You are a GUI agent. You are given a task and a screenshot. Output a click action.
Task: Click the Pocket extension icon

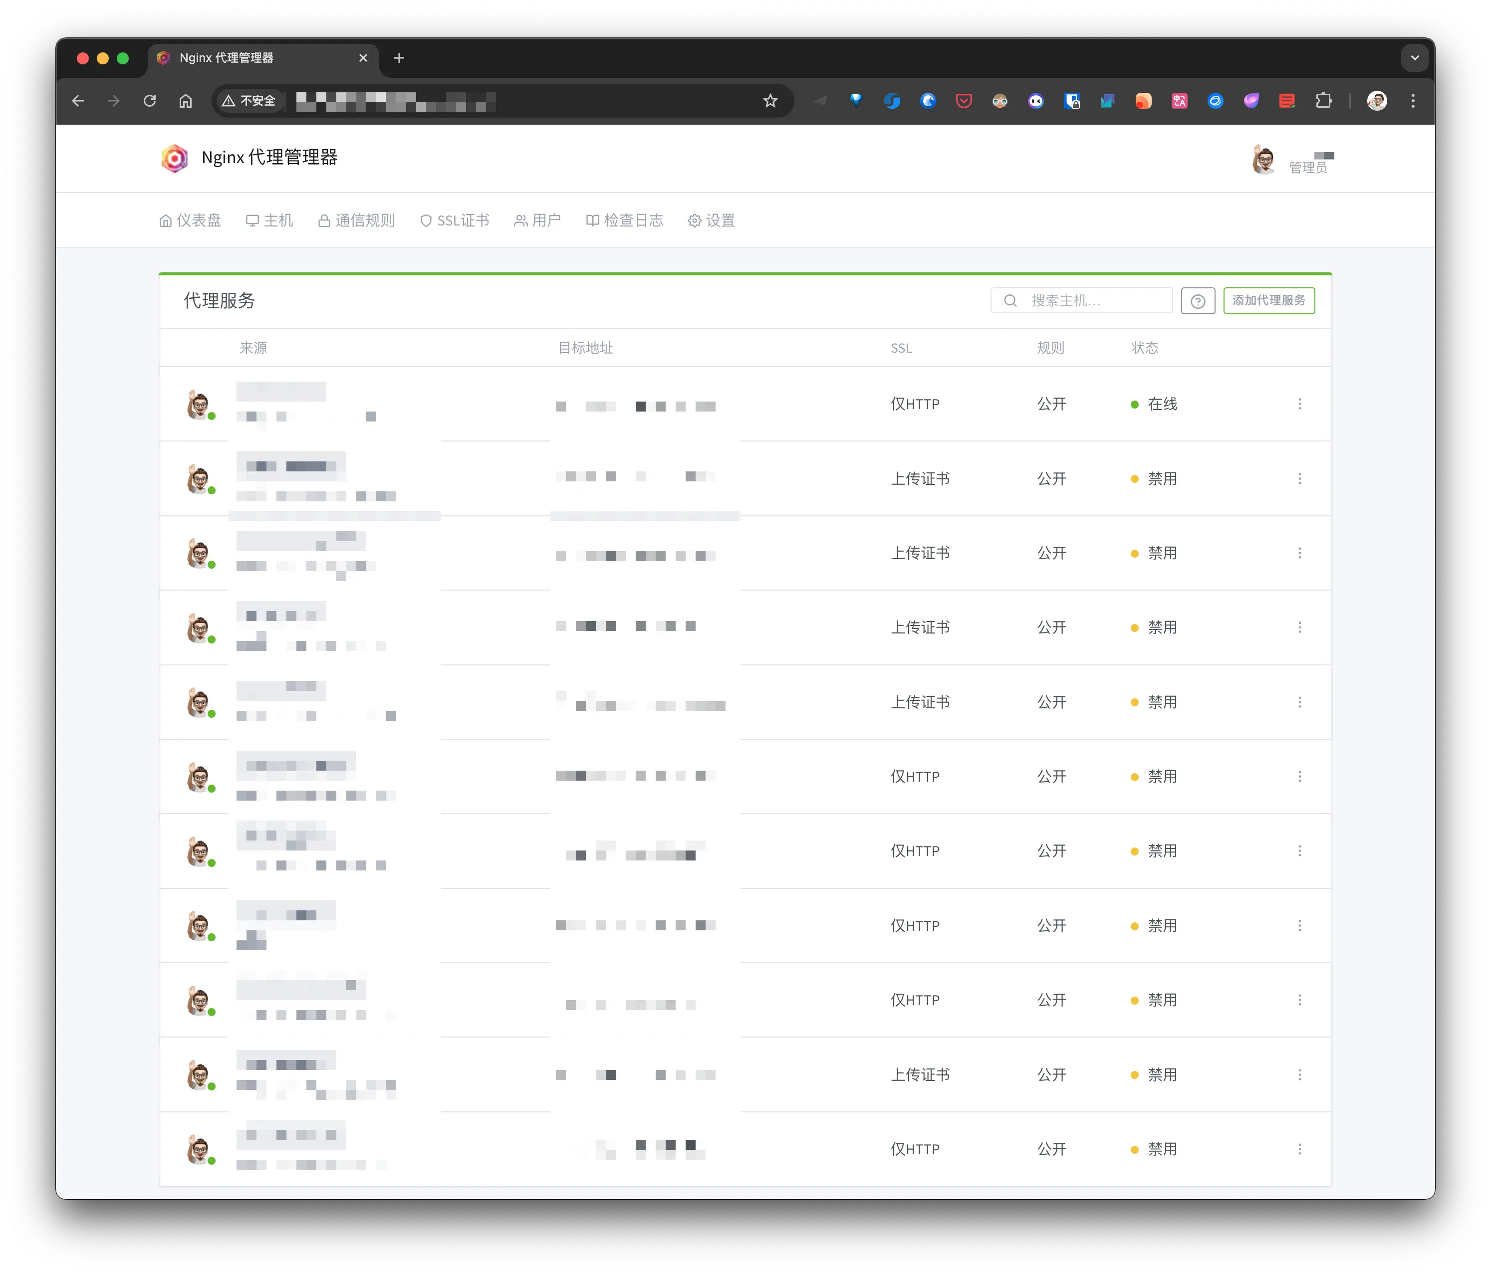[x=964, y=101]
